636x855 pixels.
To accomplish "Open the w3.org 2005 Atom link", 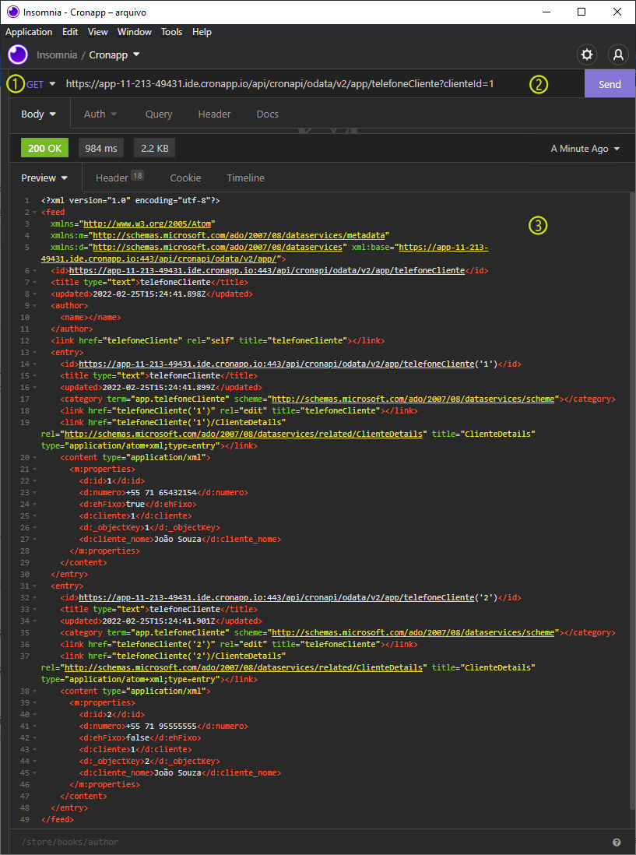I will point(149,223).
